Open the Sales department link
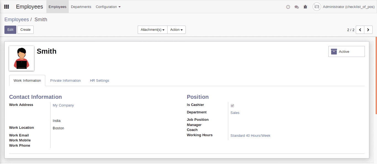The height and width of the screenshot is (164, 377). (235, 113)
